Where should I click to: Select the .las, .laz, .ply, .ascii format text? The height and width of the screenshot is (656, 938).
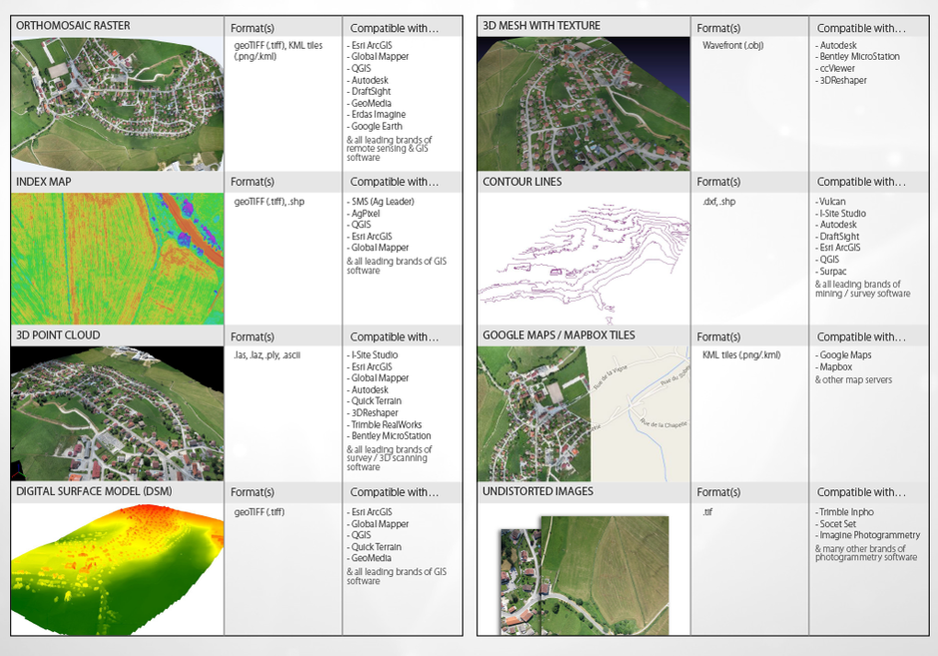pos(267,354)
